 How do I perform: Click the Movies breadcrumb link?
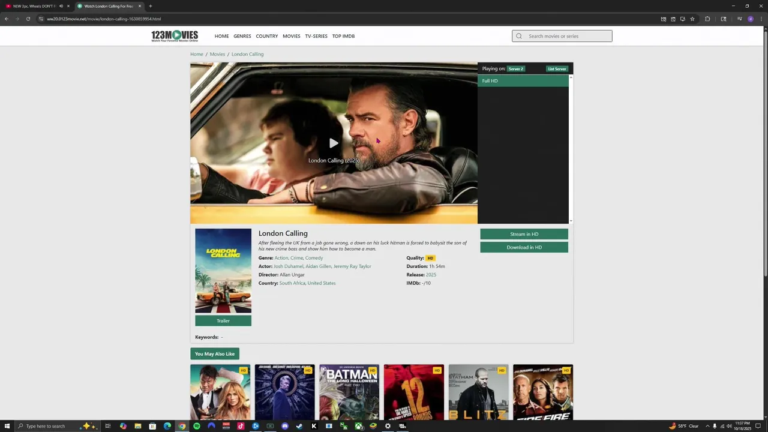pos(217,54)
